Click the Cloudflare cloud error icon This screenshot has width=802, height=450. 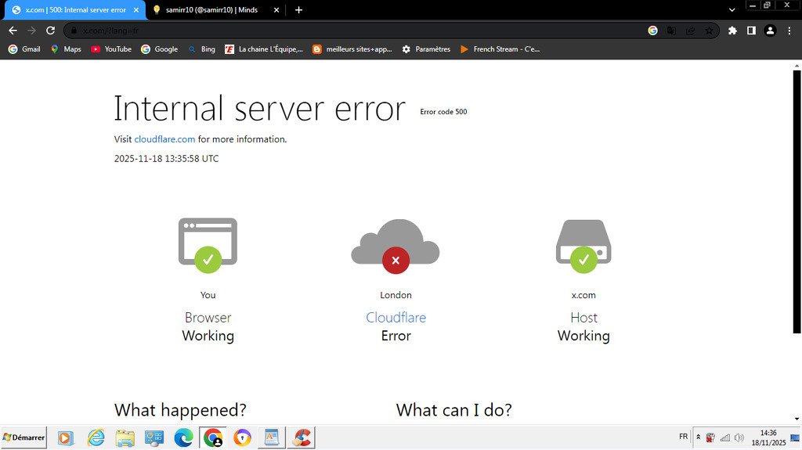[x=396, y=247]
